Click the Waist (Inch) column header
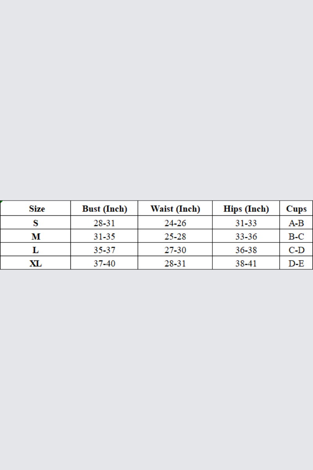Image resolution: width=313 pixels, height=470 pixels. click(x=175, y=209)
